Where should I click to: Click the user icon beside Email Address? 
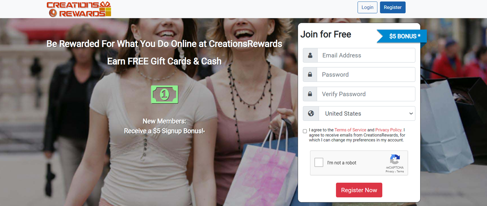(310, 55)
